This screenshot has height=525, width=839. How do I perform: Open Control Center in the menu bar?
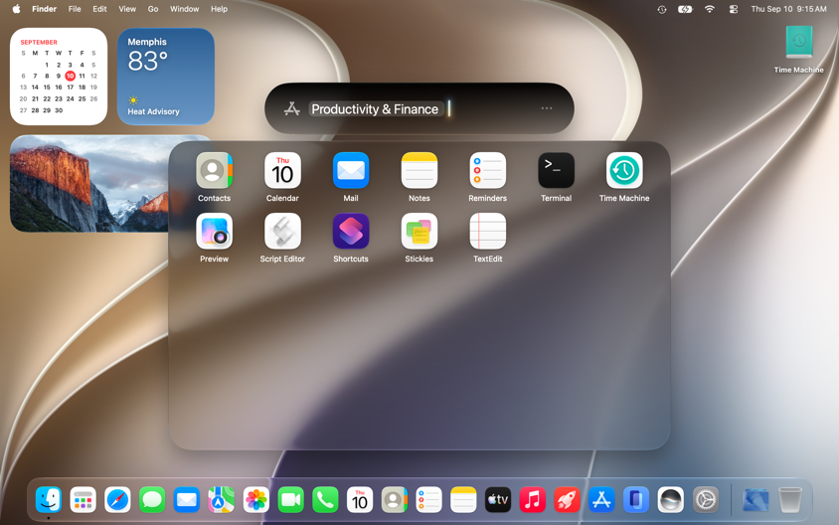[x=733, y=9]
